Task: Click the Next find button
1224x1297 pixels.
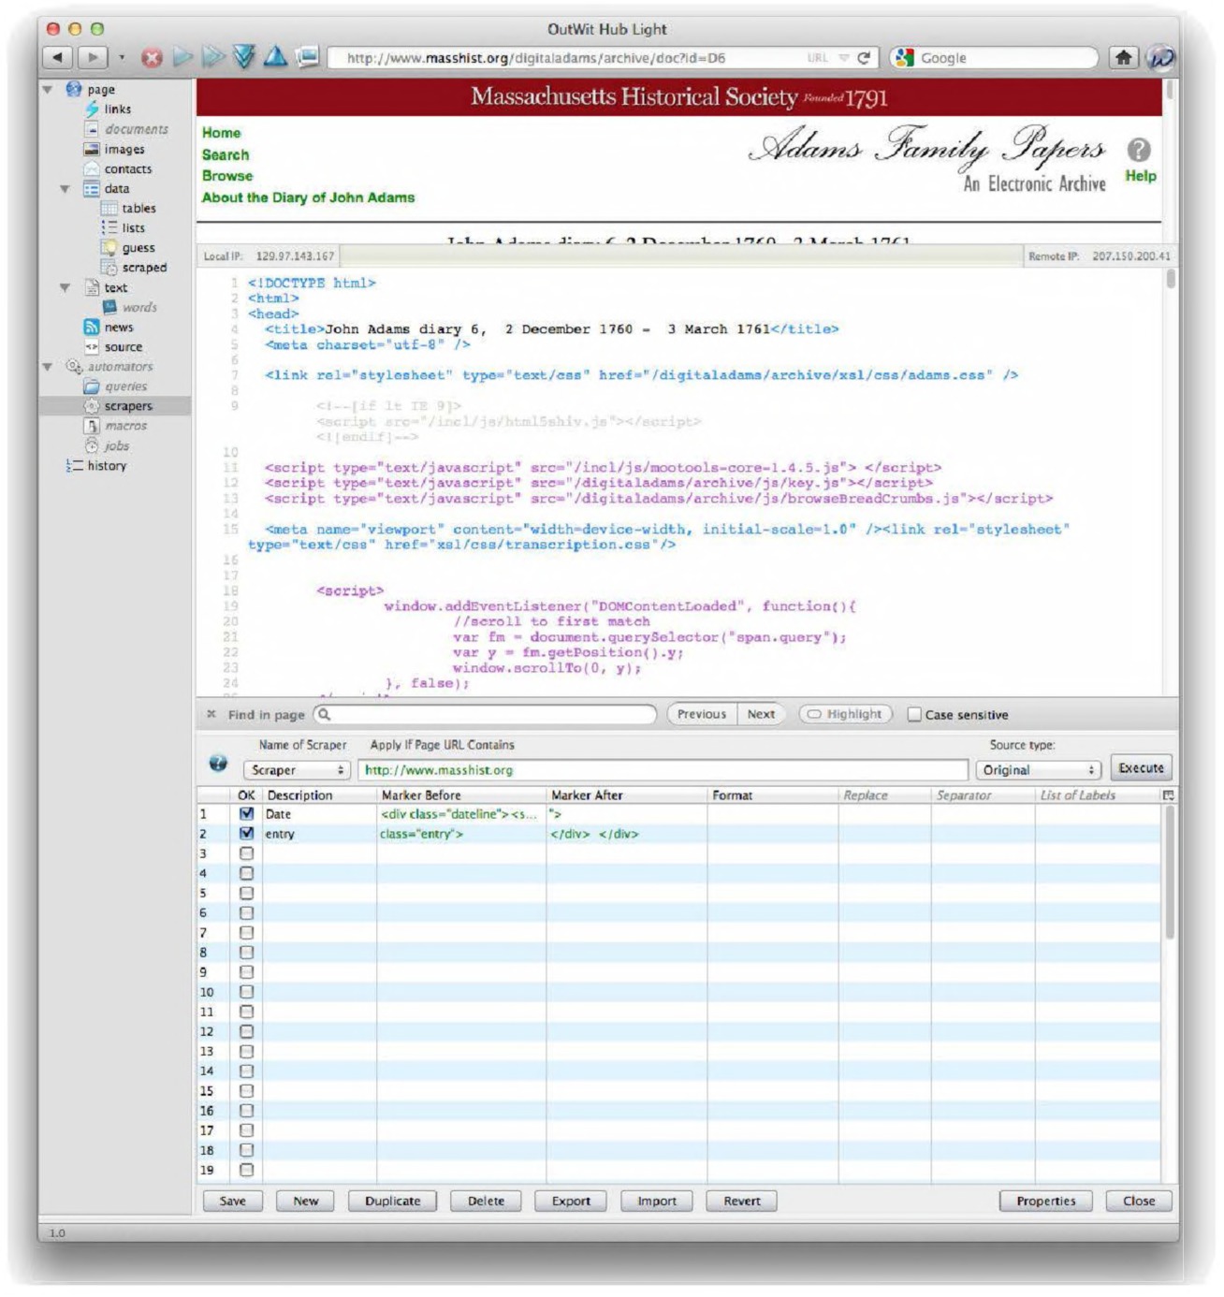Action: (x=761, y=714)
